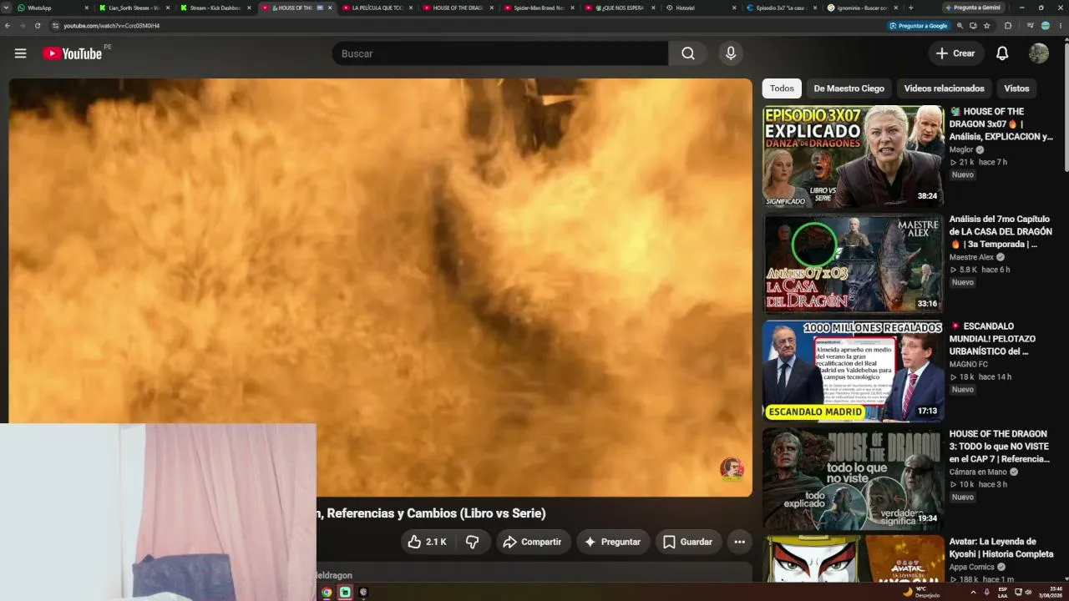Viewport: 1069px width, 601px height.
Task: Click the main video player
Action: (381, 287)
